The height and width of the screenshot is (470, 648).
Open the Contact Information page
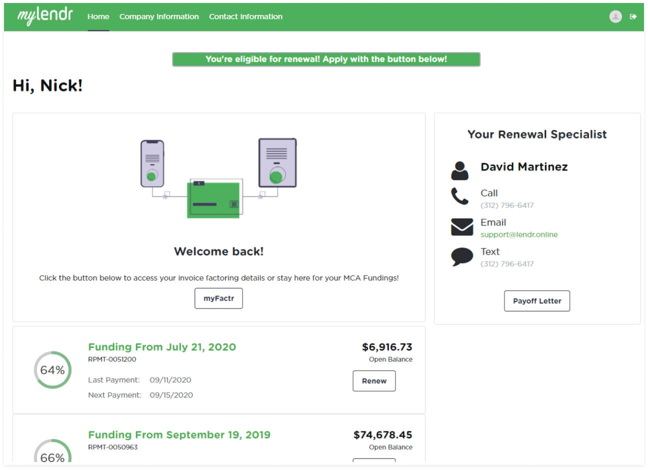tap(245, 16)
